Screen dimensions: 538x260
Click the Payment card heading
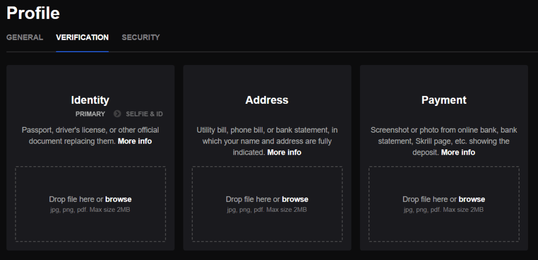pos(444,100)
